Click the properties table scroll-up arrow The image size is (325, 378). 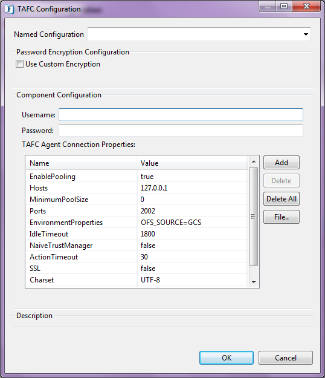click(x=254, y=161)
